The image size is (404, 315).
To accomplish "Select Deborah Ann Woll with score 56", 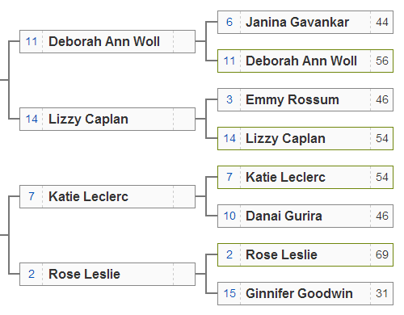I will (x=305, y=61).
